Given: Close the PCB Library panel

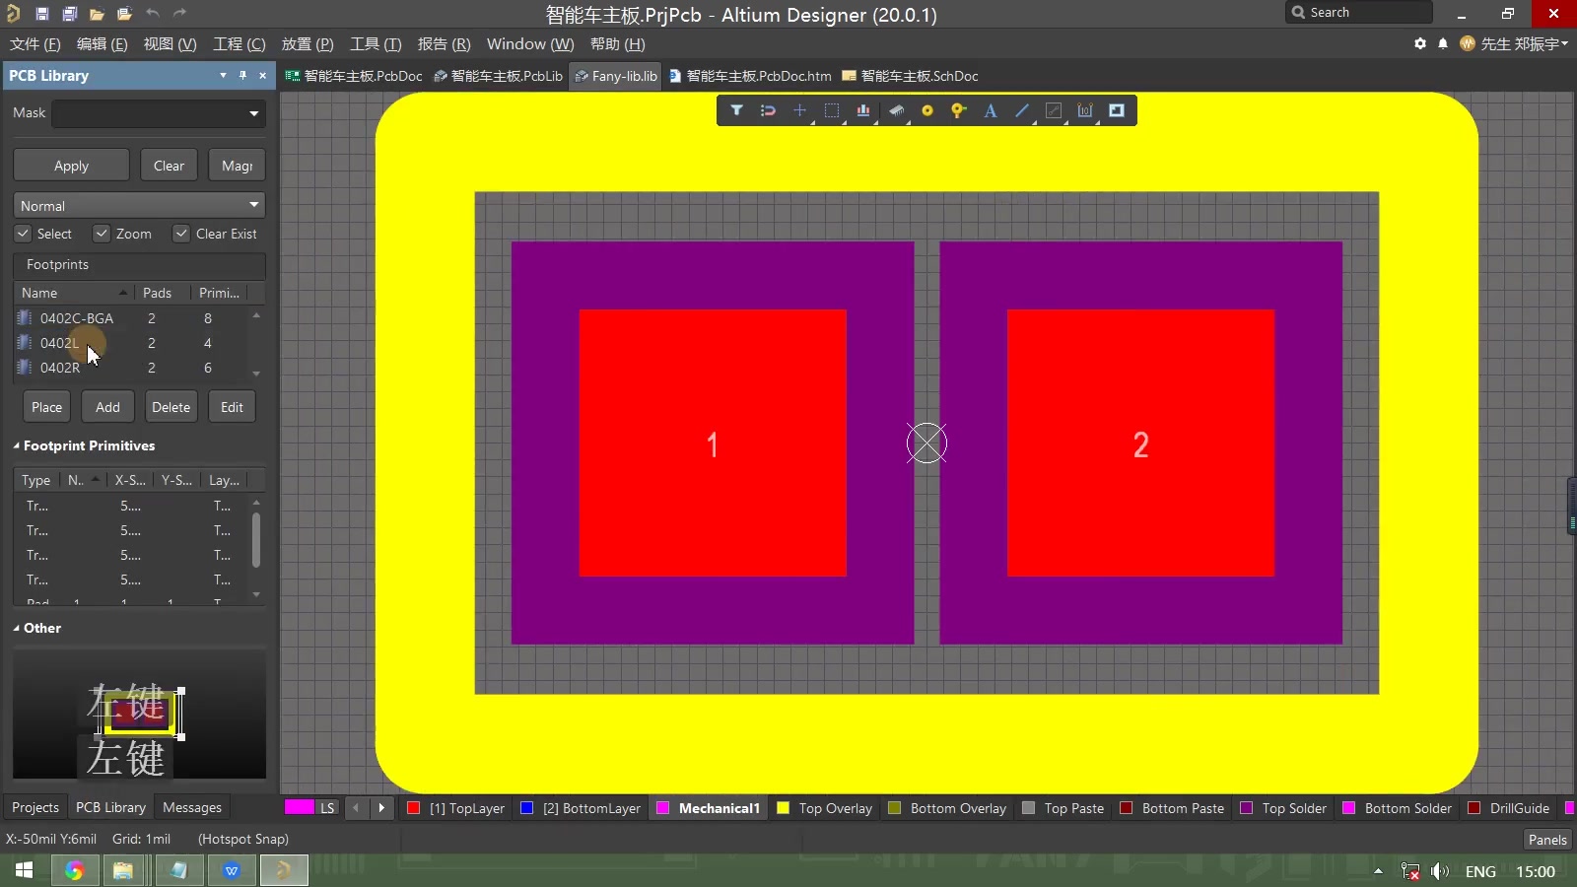Looking at the screenshot, I should point(262,75).
